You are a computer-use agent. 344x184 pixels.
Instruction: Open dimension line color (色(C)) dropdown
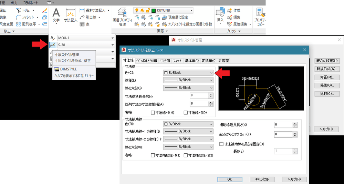click(x=188, y=73)
